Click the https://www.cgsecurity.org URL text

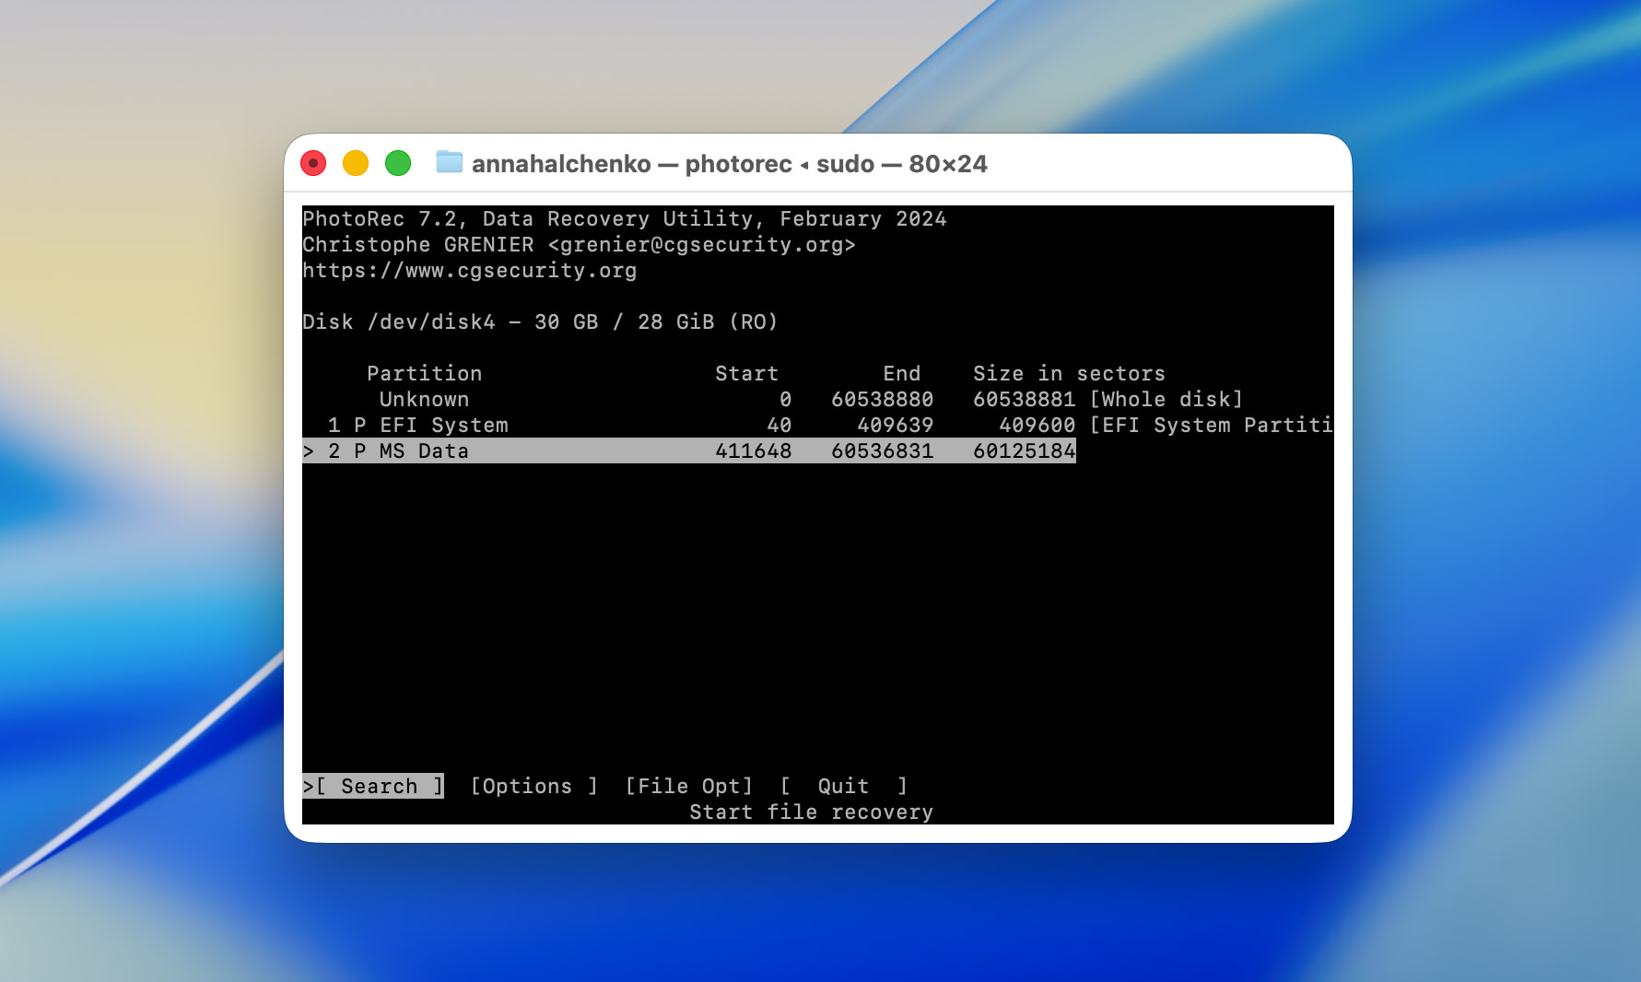[470, 271]
